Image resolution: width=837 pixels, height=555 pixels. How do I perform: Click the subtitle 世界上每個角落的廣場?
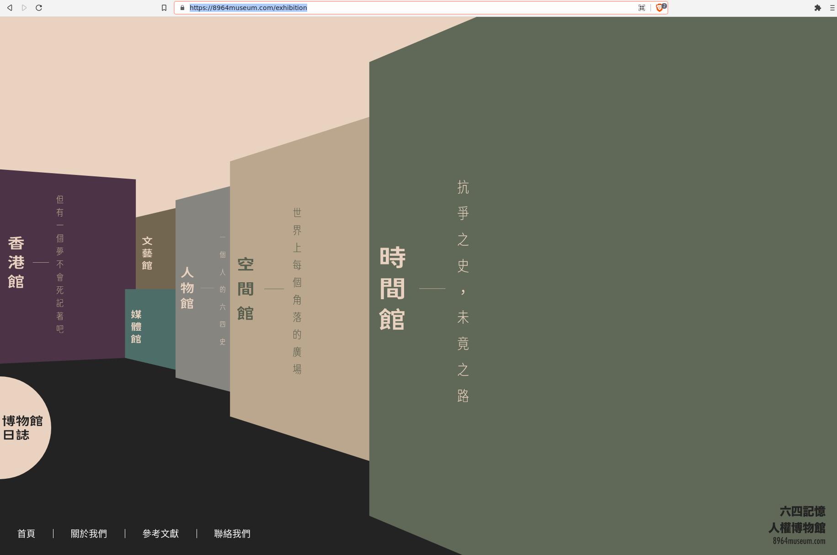pyautogui.click(x=297, y=291)
